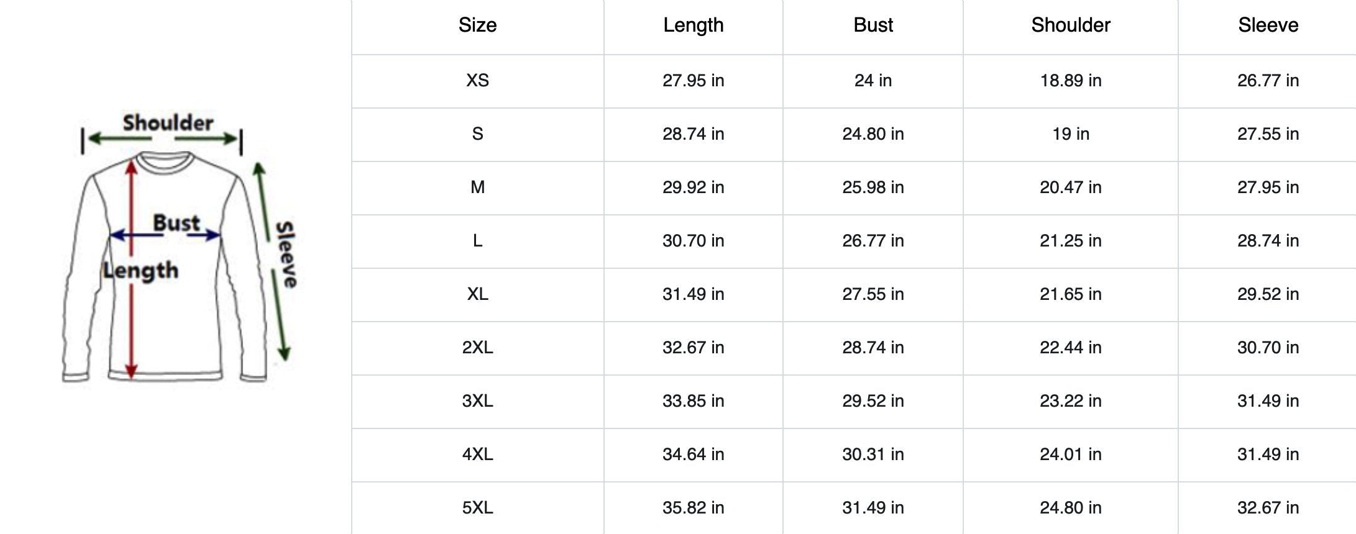Click the 19 in shoulder cell for size S
Image resolution: width=1356 pixels, height=534 pixels.
pyautogui.click(x=1070, y=134)
